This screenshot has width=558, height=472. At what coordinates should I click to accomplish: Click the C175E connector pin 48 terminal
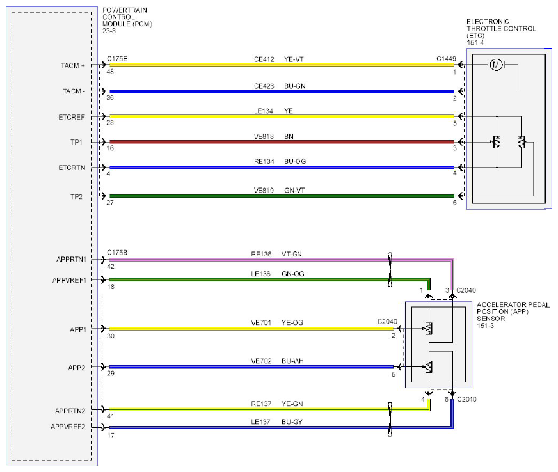(x=104, y=65)
